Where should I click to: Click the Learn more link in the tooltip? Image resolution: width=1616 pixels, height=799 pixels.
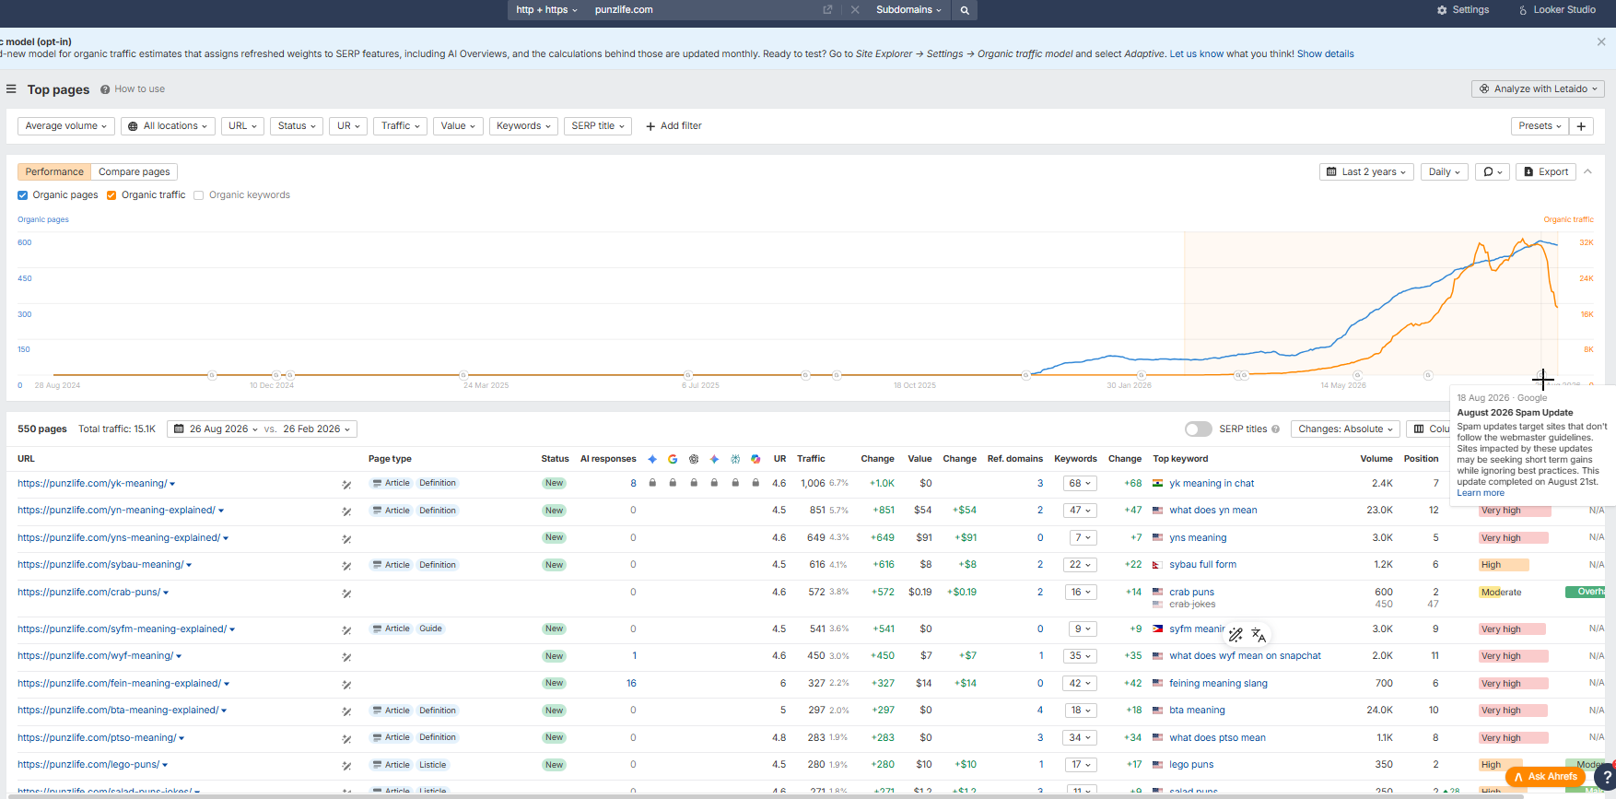click(1480, 493)
